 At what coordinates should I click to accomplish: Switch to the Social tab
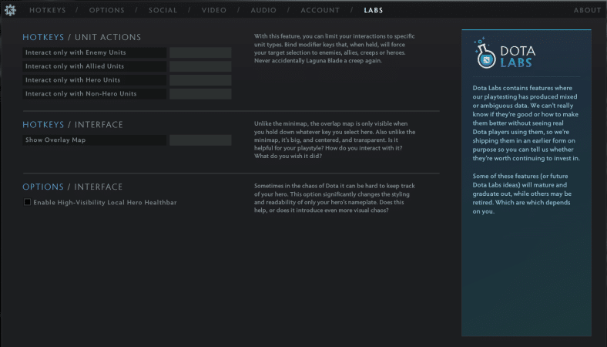click(163, 11)
